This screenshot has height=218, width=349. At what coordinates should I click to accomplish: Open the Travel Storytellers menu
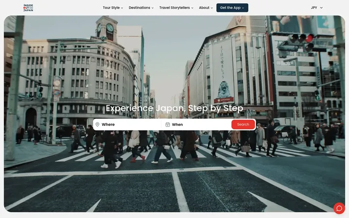tap(176, 8)
